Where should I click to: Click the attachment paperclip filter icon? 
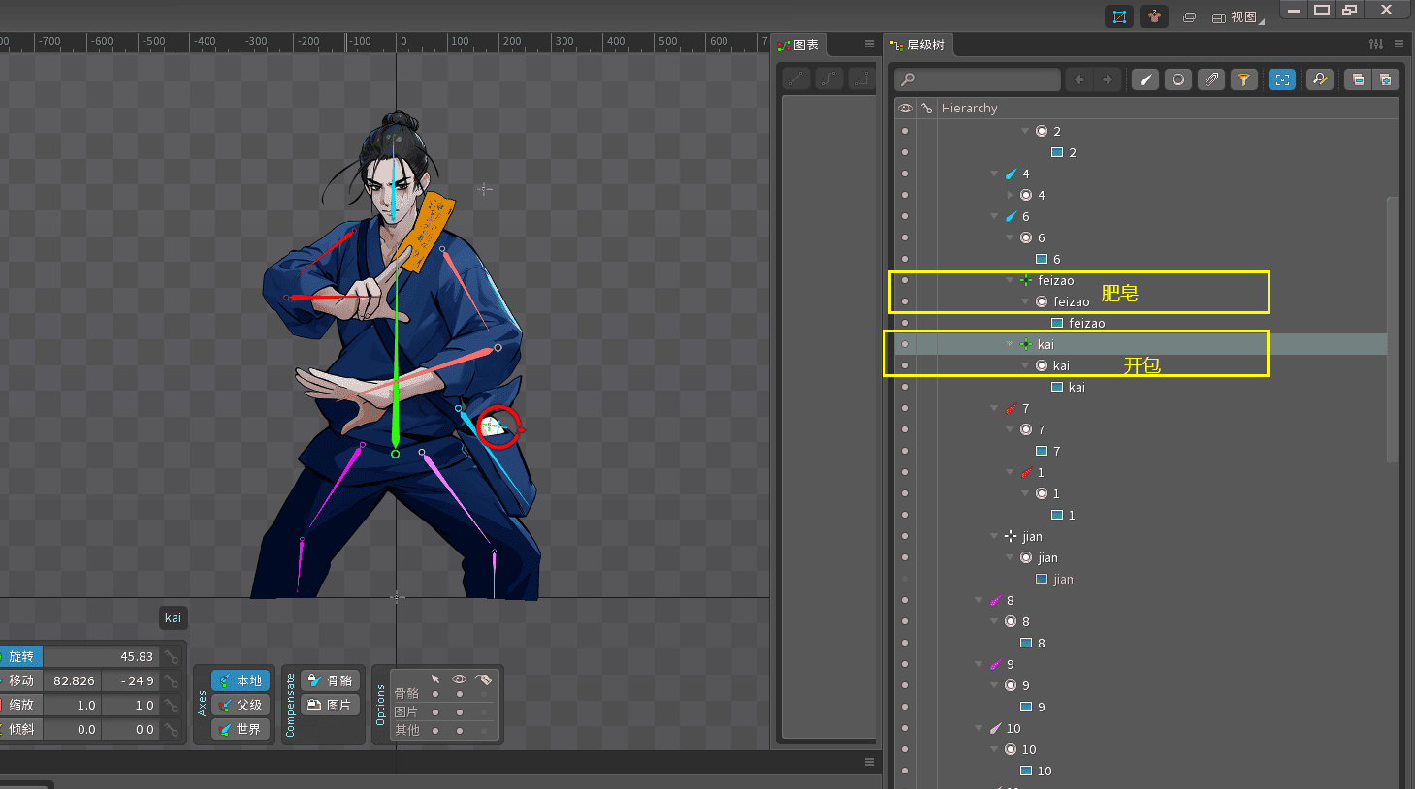(x=1211, y=79)
